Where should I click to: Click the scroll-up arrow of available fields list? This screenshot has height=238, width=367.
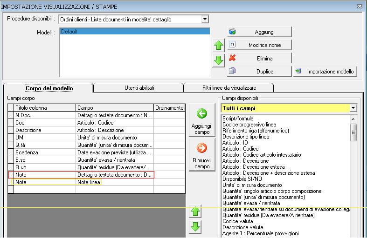pyautogui.click(x=353, y=119)
